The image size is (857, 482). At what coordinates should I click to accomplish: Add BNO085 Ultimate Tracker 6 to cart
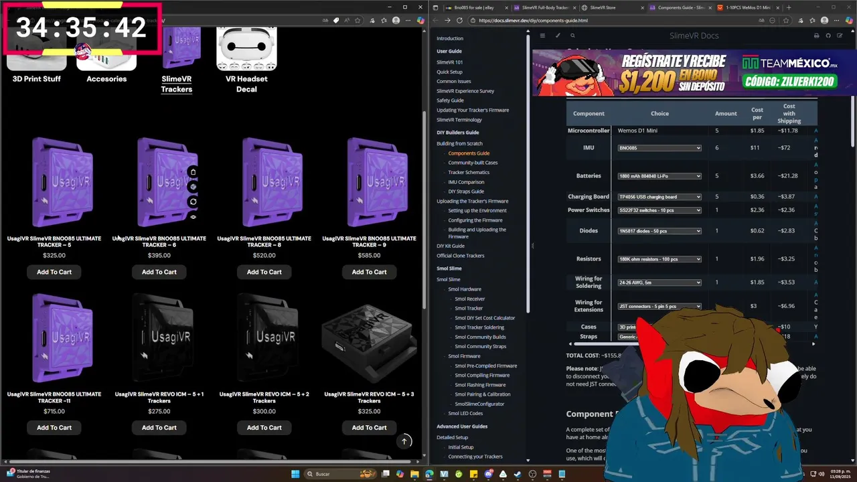click(159, 272)
